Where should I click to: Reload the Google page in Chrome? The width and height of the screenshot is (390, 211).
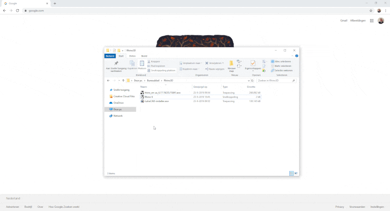coord(18,11)
